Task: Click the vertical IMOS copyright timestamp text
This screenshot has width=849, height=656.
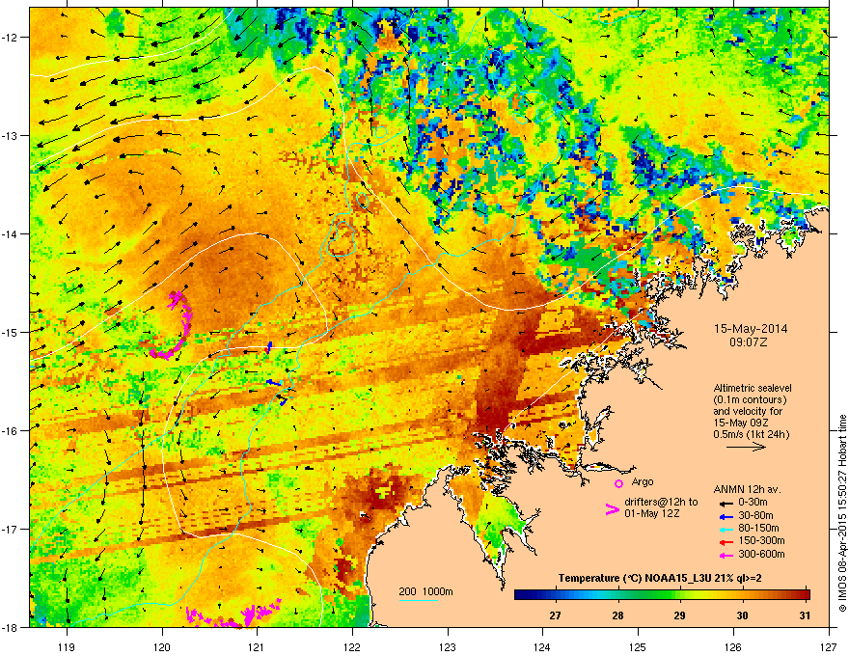Action: 842,513
